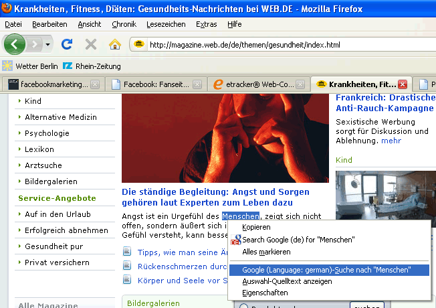436x308 pixels.
Task: Close the Facebook: Fanseit... tab
Action: [x=197, y=84]
